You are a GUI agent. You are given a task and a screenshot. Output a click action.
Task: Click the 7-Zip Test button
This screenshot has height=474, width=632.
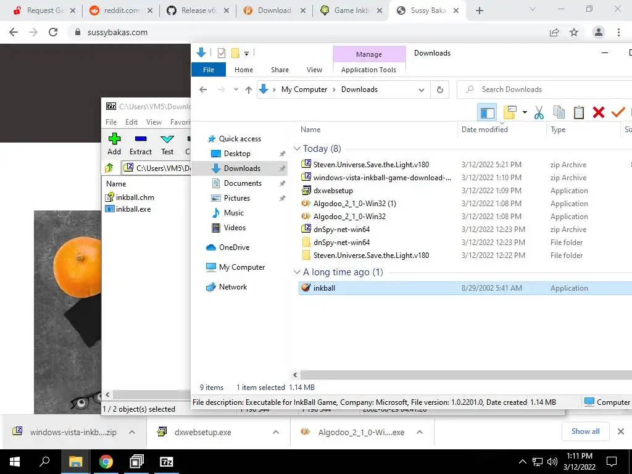pos(167,144)
